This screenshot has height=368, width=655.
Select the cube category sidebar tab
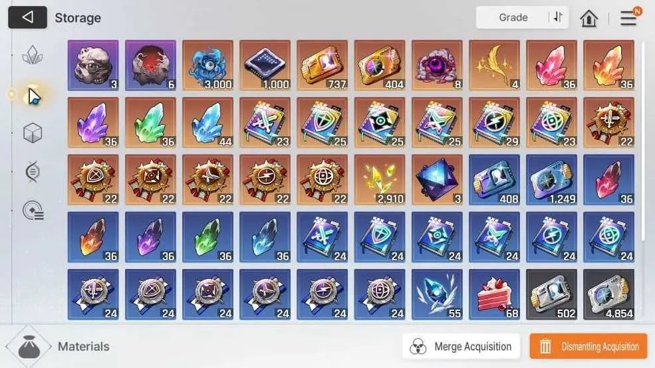click(x=33, y=134)
